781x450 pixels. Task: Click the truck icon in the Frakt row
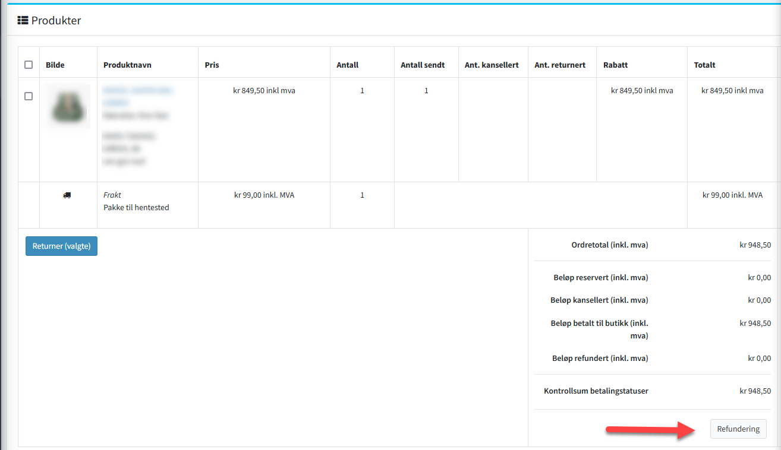[67, 195]
